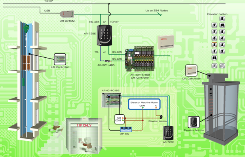Click the door close elevator button

click(222, 66)
